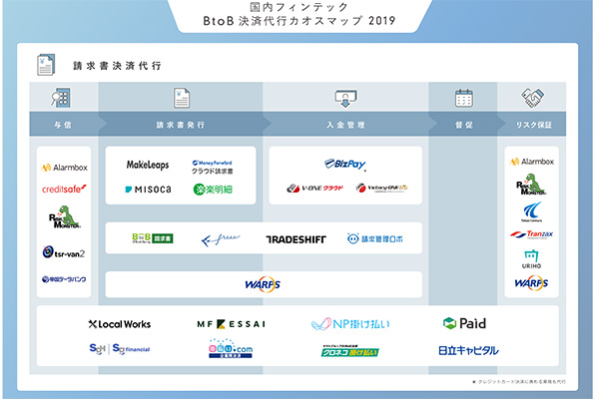Click the 与信 column label
This screenshot has height=399, width=599.
coord(63,125)
